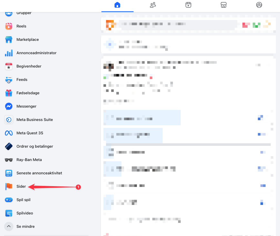
Task: Switch to the Friends tab
Action: (153, 5)
